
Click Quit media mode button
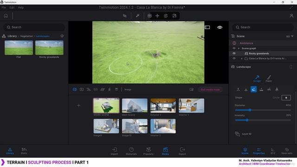210,90
